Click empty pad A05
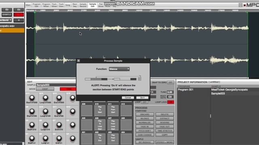Screen dimensions: 259x145 (87, 125)
